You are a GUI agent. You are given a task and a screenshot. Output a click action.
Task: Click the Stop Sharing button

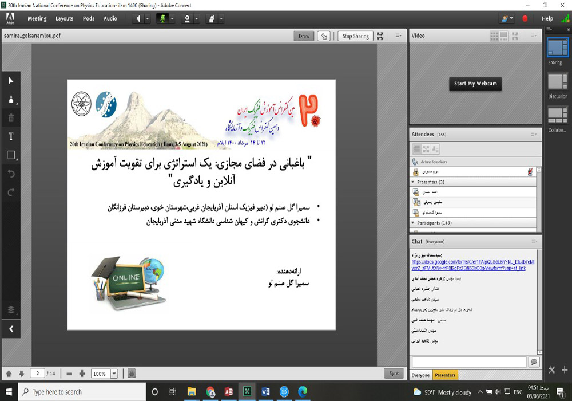click(x=355, y=36)
